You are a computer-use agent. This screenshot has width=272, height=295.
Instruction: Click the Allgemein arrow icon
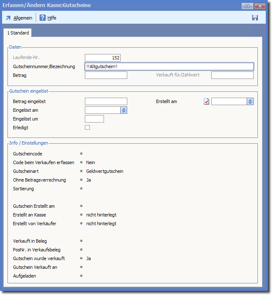click(x=8, y=18)
